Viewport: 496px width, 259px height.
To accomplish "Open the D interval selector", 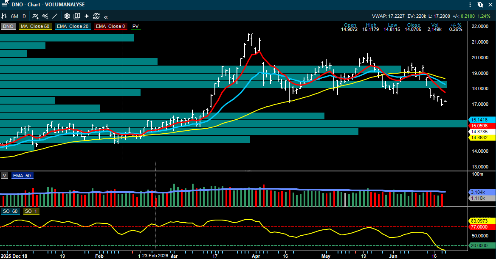I will click(x=24, y=17).
